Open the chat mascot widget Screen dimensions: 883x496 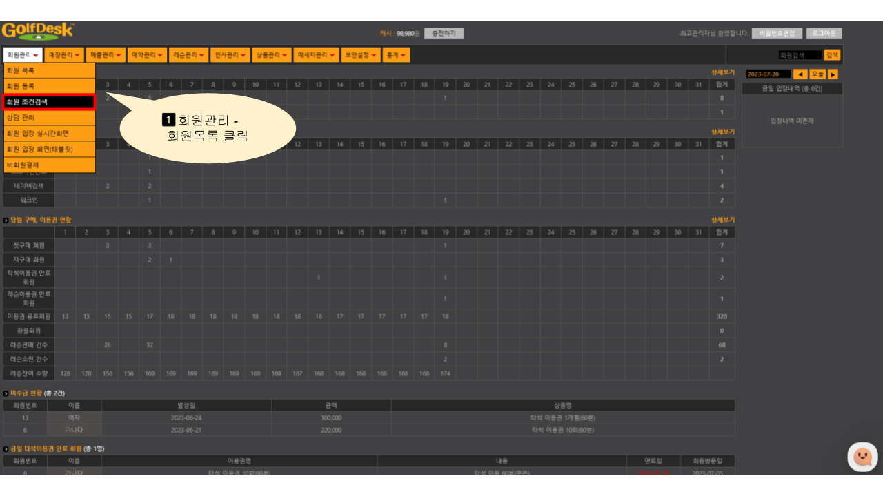[x=862, y=456]
